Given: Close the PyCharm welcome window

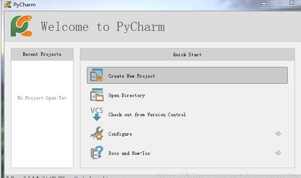Looking at the screenshot, I should point(292,3).
